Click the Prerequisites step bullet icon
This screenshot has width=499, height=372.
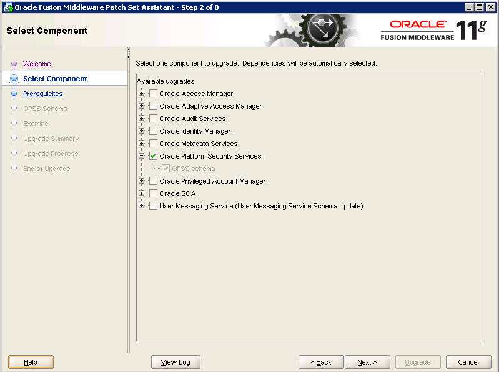(x=14, y=94)
